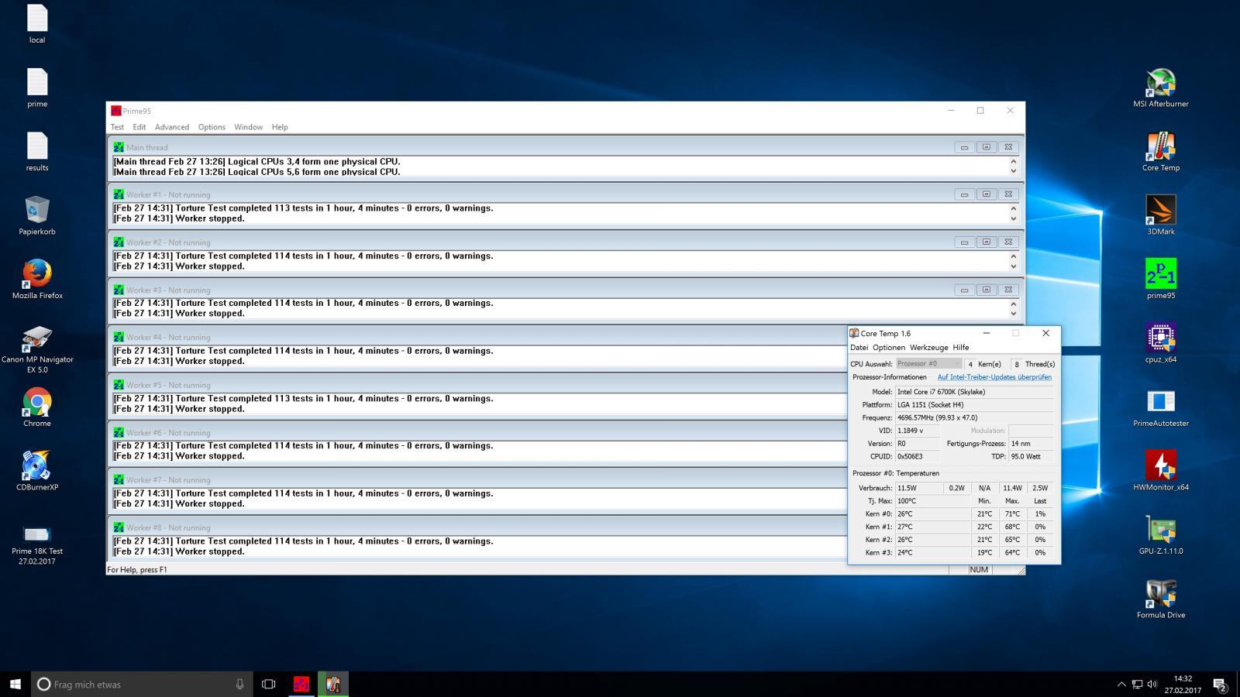Image resolution: width=1240 pixels, height=697 pixels.
Task: Launch Mozilla Firefox from desktop
Action: click(37, 280)
